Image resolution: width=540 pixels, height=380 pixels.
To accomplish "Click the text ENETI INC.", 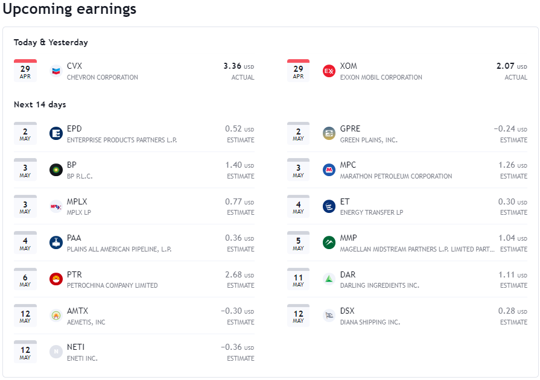I will 82,358.
